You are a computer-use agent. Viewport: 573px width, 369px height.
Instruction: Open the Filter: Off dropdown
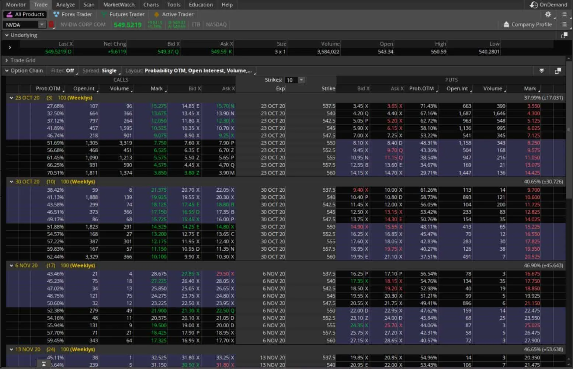[x=63, y=70]
